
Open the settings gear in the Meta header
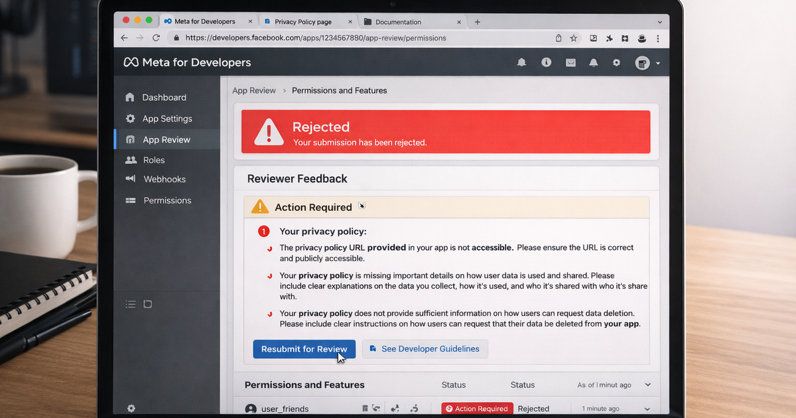[x=616, y=62]
